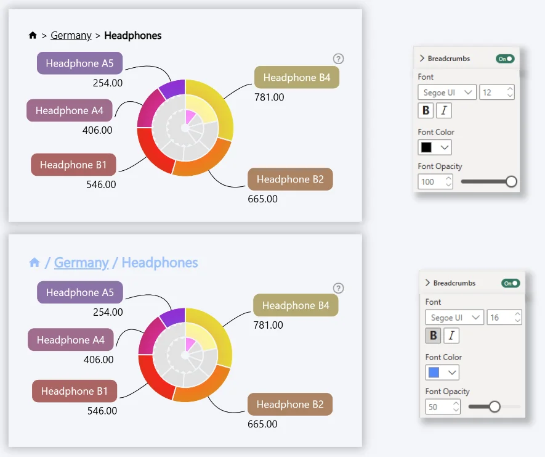Open help icon on top chart
The width and height of the screenshot is (545, 457).
338,59
